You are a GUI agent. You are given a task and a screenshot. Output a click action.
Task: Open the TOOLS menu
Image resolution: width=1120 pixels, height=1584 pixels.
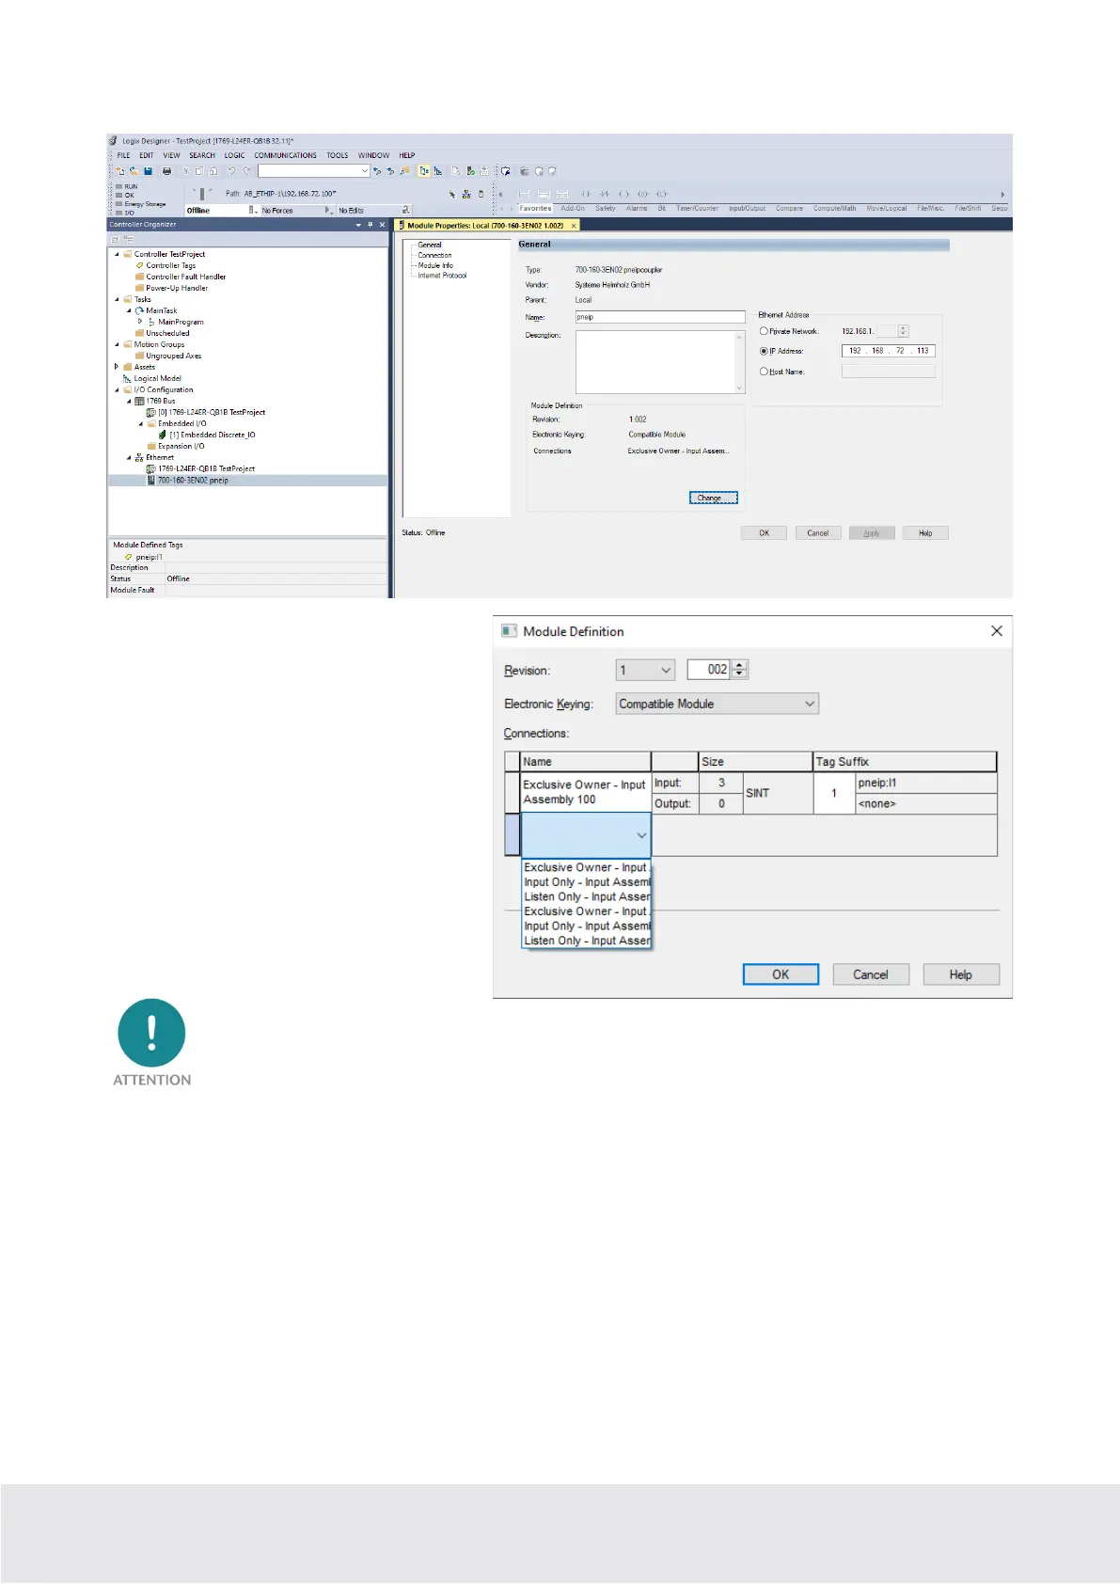pos(338,155)
